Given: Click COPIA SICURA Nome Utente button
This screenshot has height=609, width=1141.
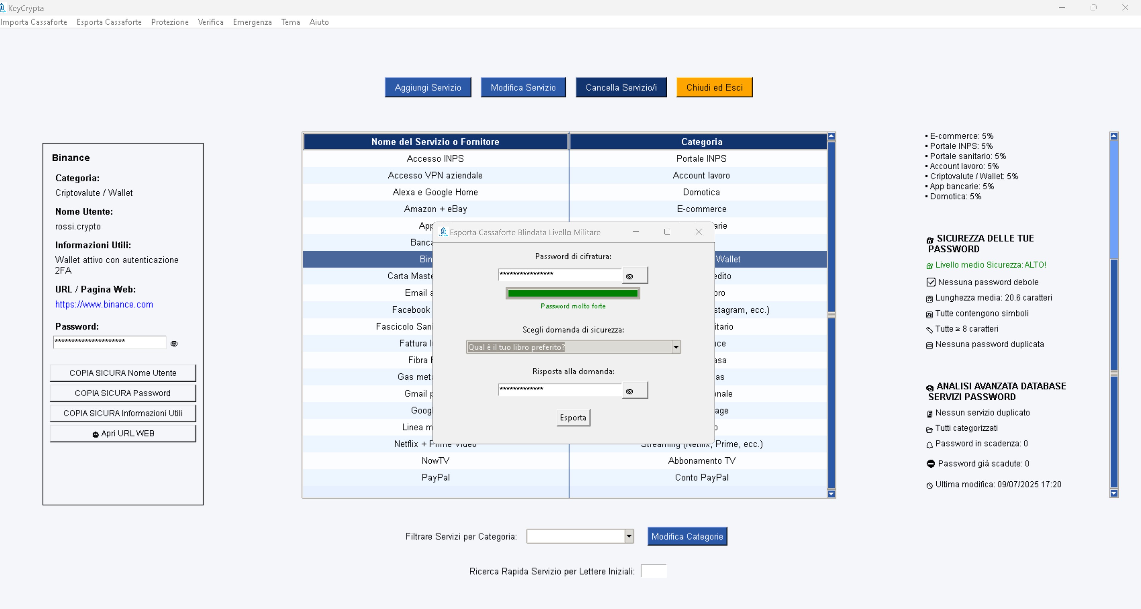Looking at the screenshot, I should (x=123, y=373).
